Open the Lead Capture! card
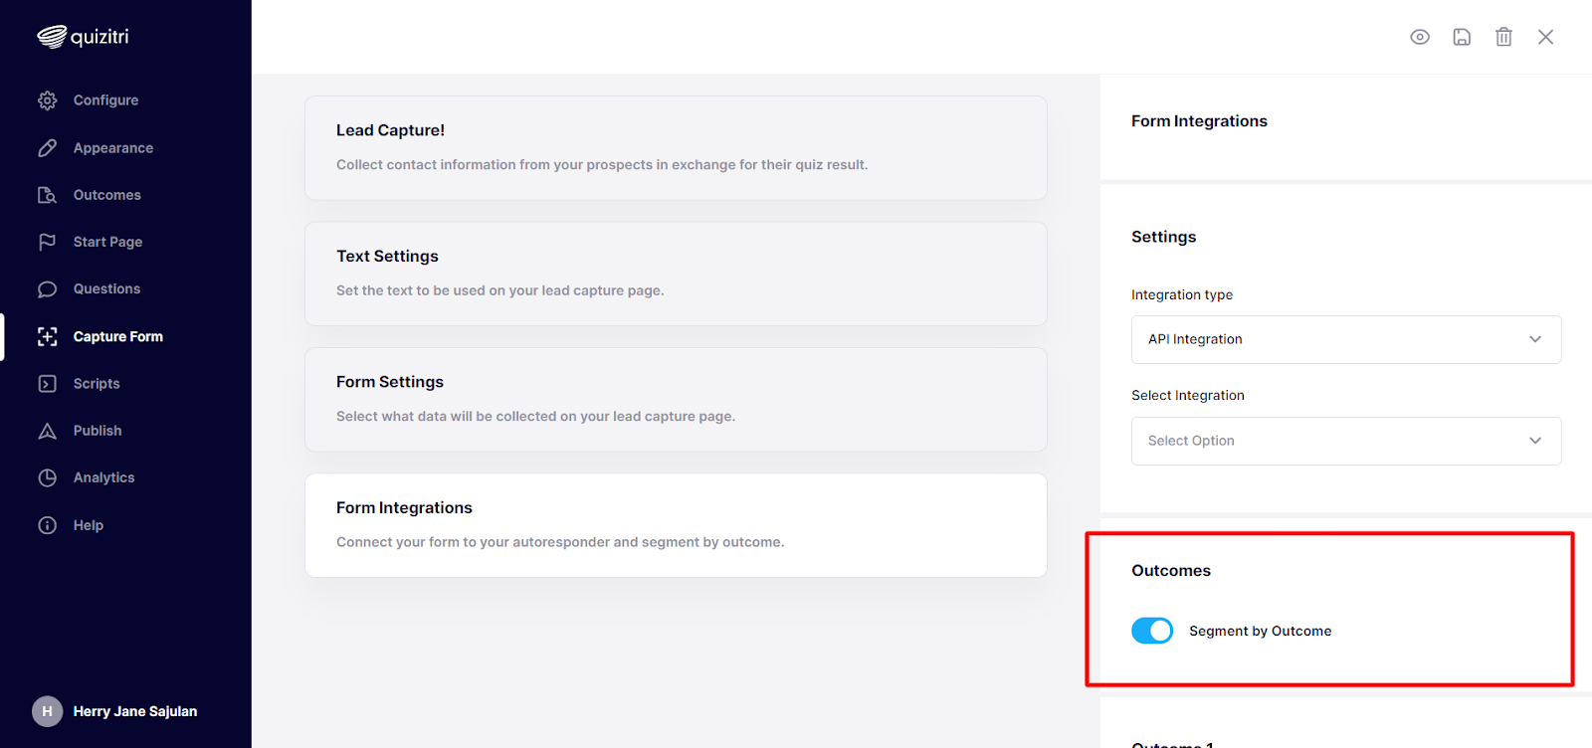The width and height of the screenshot is (1592, 748). 676,148
